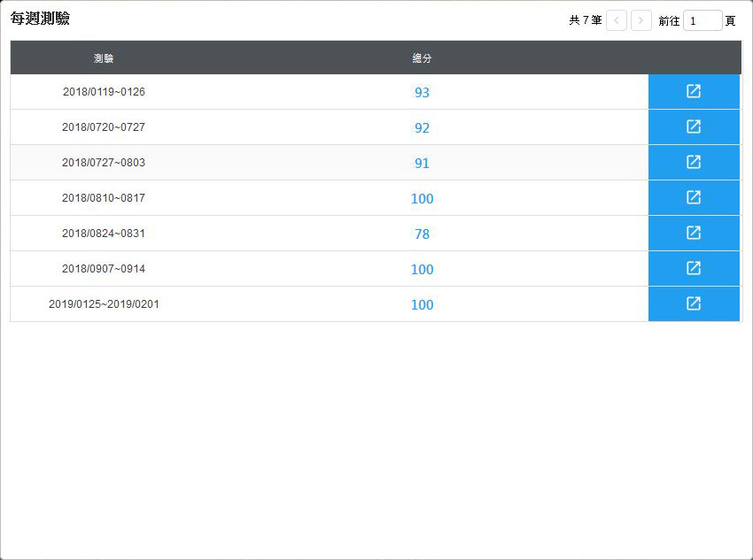Open details for quiz 2018/0727~0803
This screenshot has height=560, width=753.
click(x=694, y=163)
